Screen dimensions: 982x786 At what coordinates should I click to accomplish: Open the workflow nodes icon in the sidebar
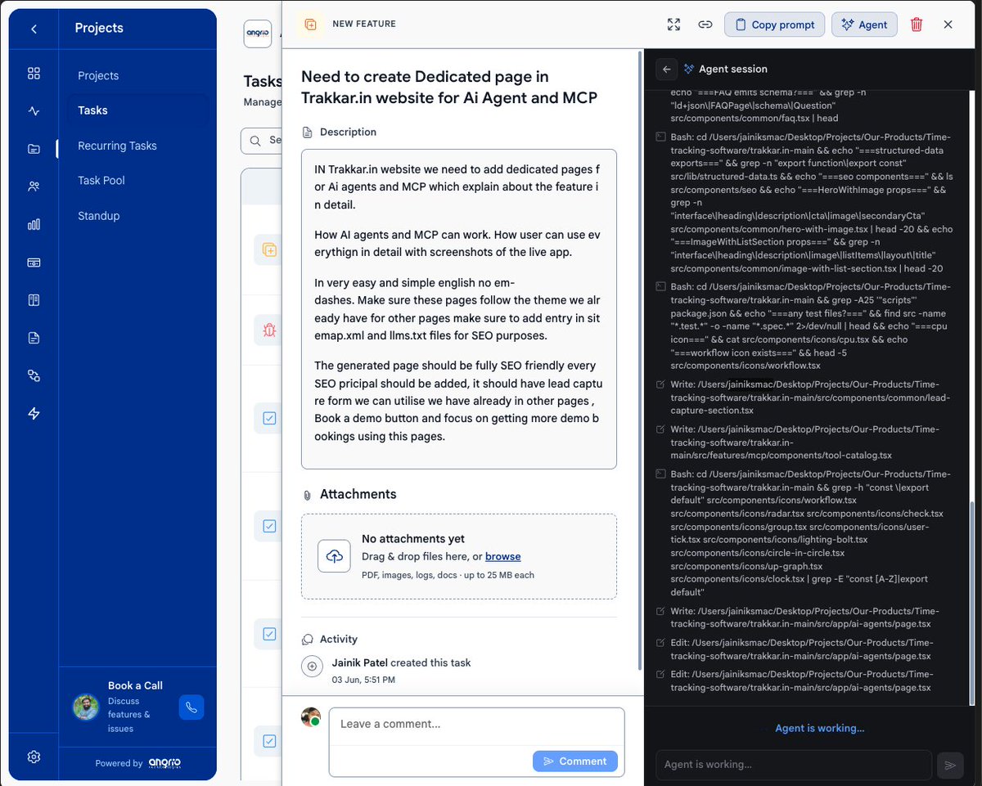pos(34,375)
